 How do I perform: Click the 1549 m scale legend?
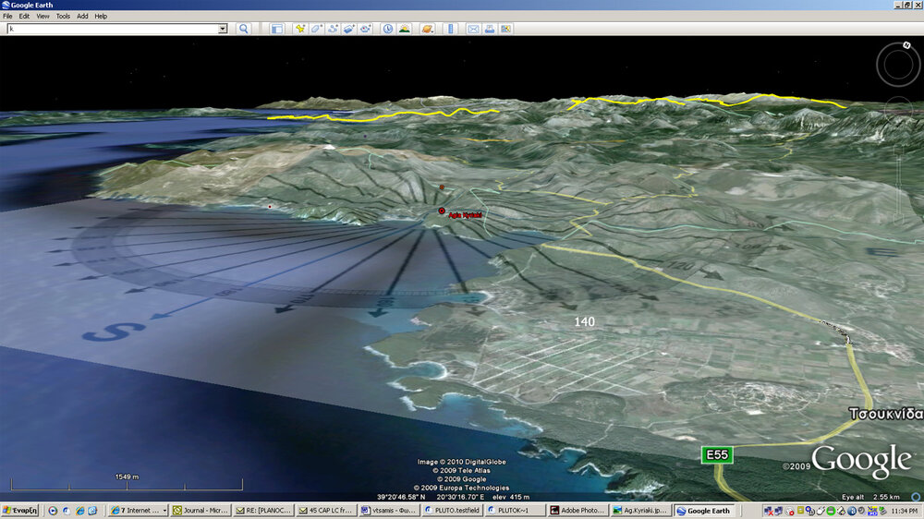[127, 477]
